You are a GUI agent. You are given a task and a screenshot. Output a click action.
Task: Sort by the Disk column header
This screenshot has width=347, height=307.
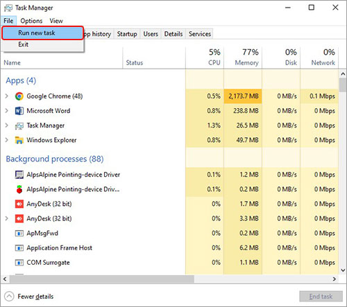pos(281,58)
